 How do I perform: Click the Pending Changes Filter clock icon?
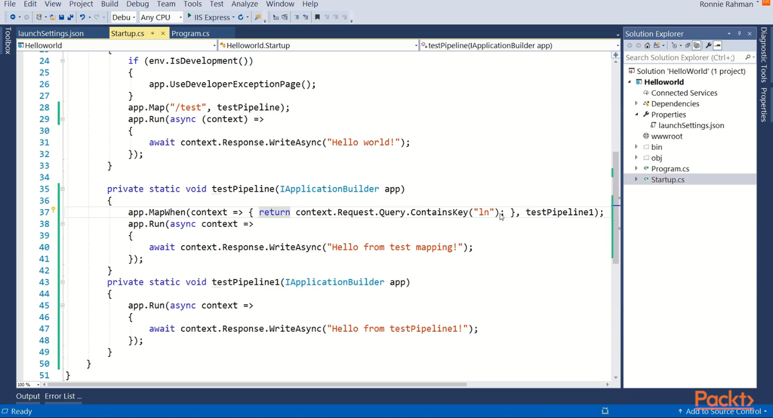click(x=674, y=46)
